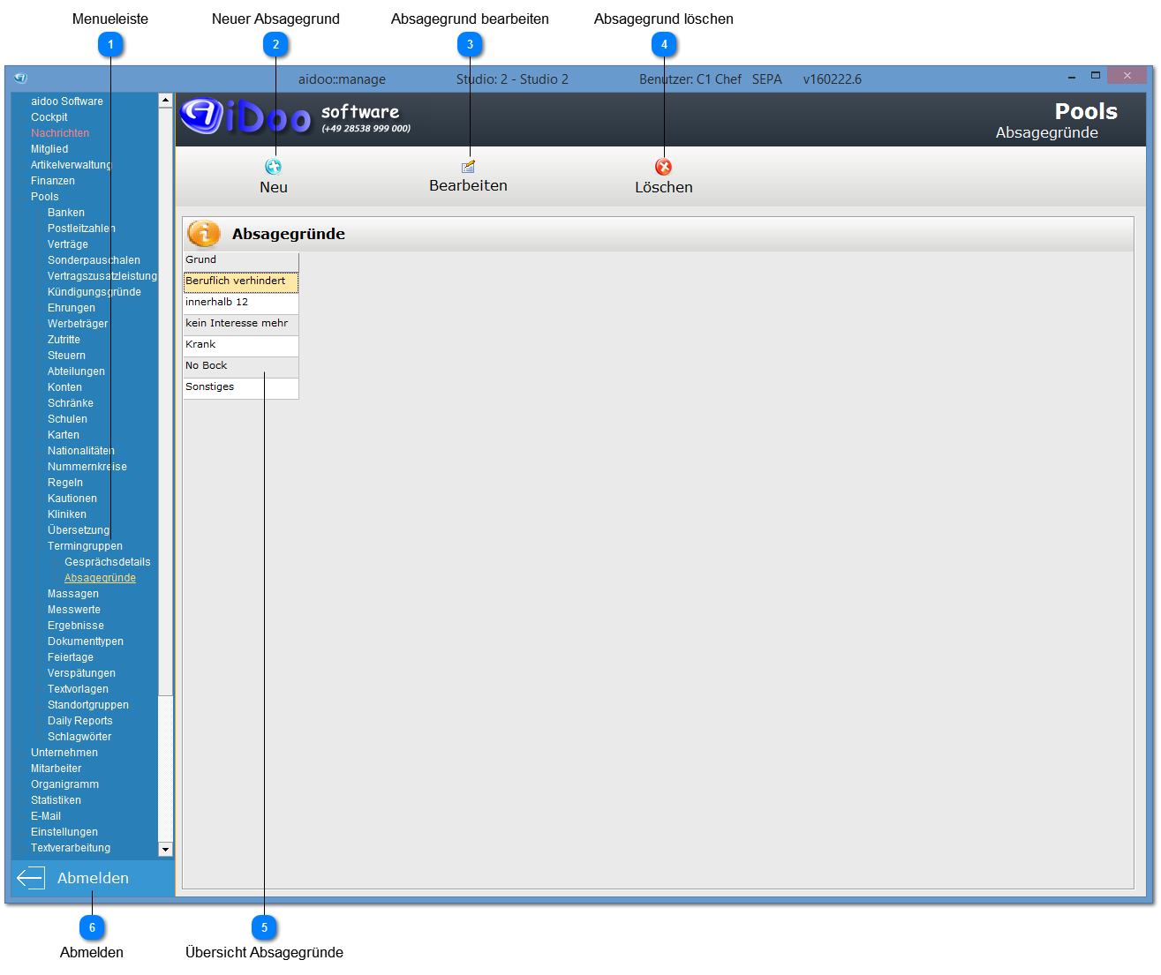Open the Kündigungsgründe pool item
Viewport: 1161px width, 975px height.
tap(94, 292)
